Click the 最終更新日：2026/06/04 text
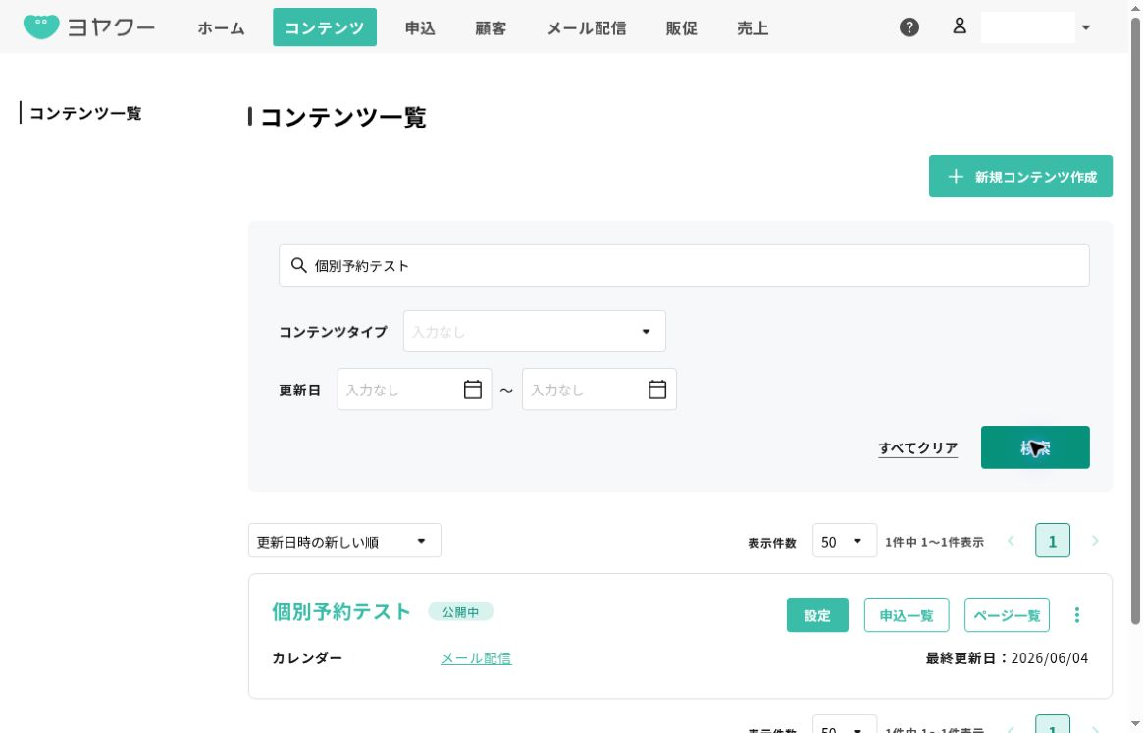Viewport: 1143px width, 733px height. pos(1007,658)
